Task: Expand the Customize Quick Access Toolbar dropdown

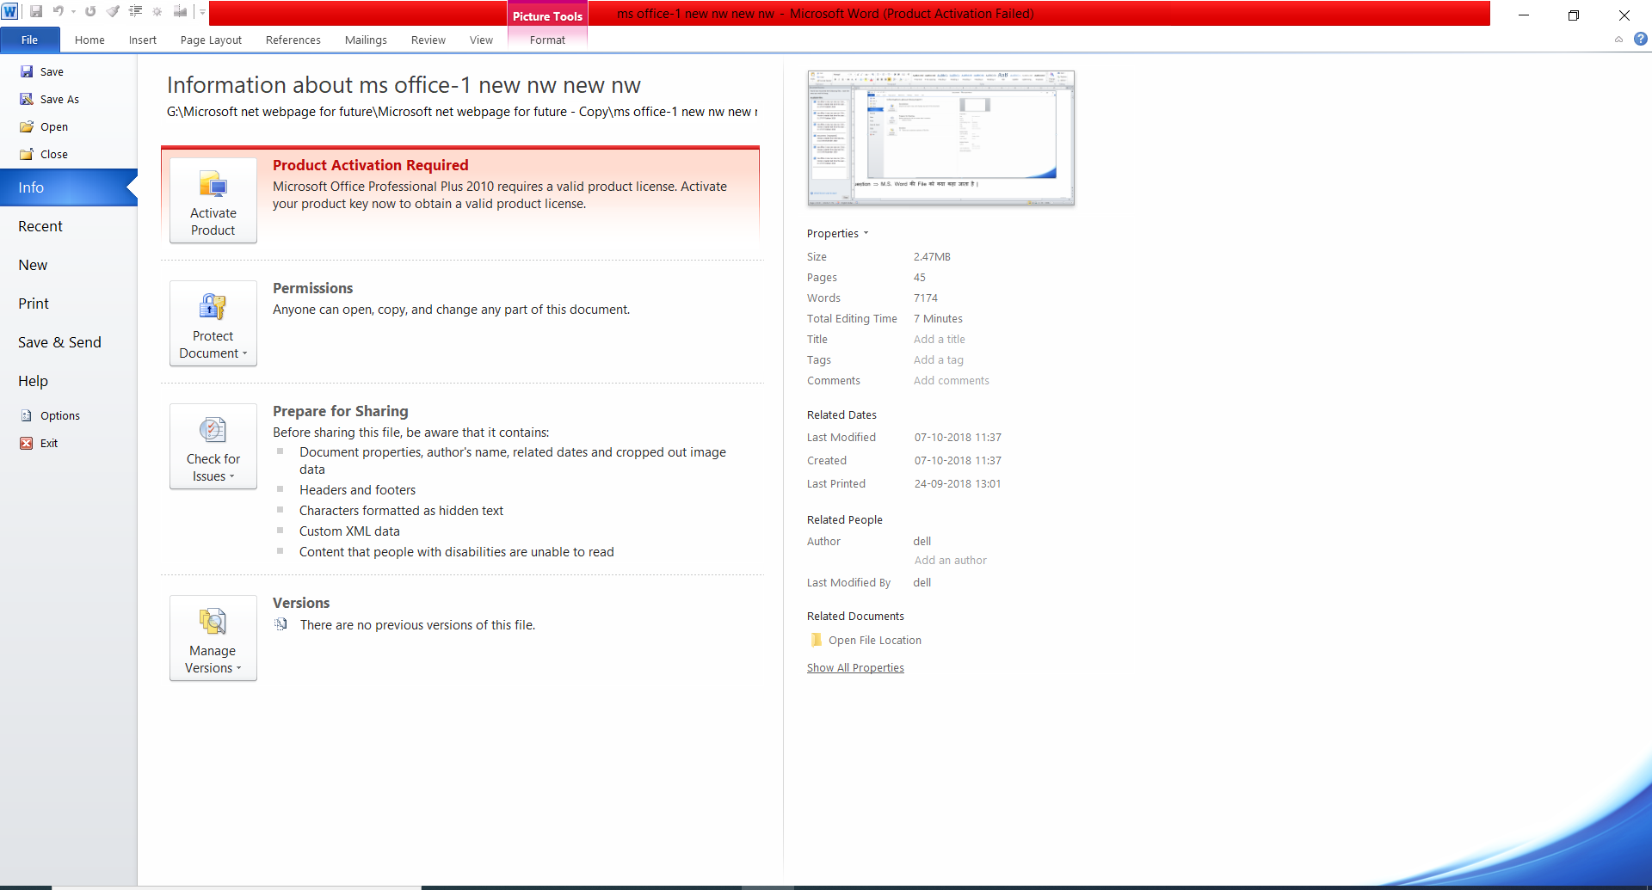Action: (x=203, y=11)
